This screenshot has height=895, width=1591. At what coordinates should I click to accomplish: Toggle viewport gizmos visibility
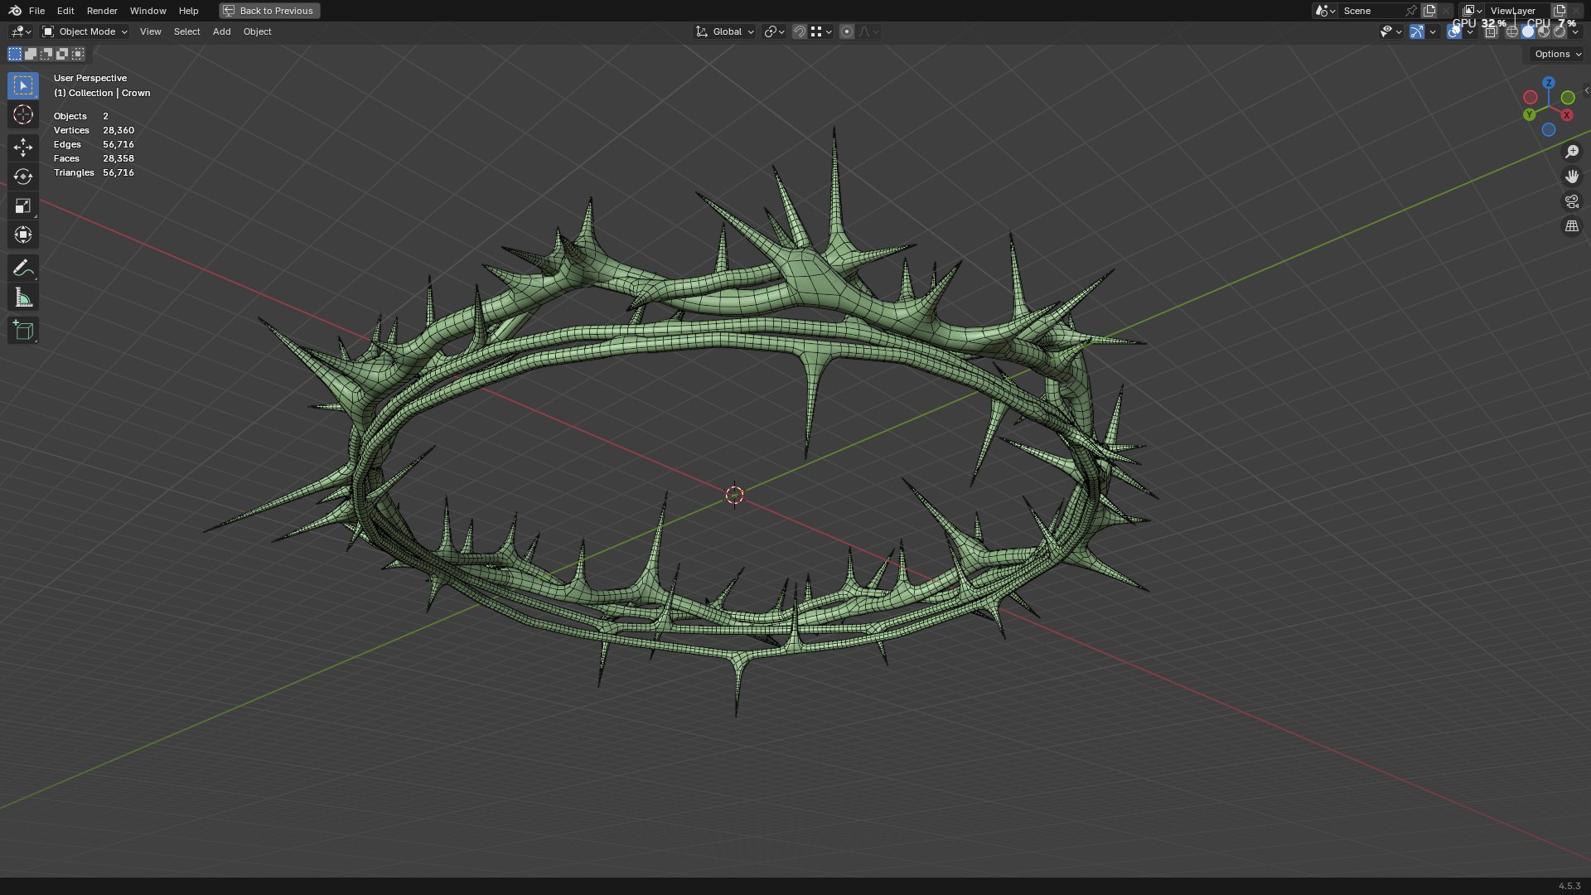[1417, 31]
